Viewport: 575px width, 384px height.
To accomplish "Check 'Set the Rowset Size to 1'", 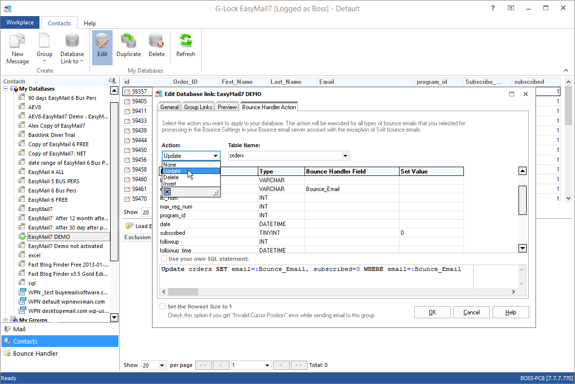I will (x=162, y=306).
